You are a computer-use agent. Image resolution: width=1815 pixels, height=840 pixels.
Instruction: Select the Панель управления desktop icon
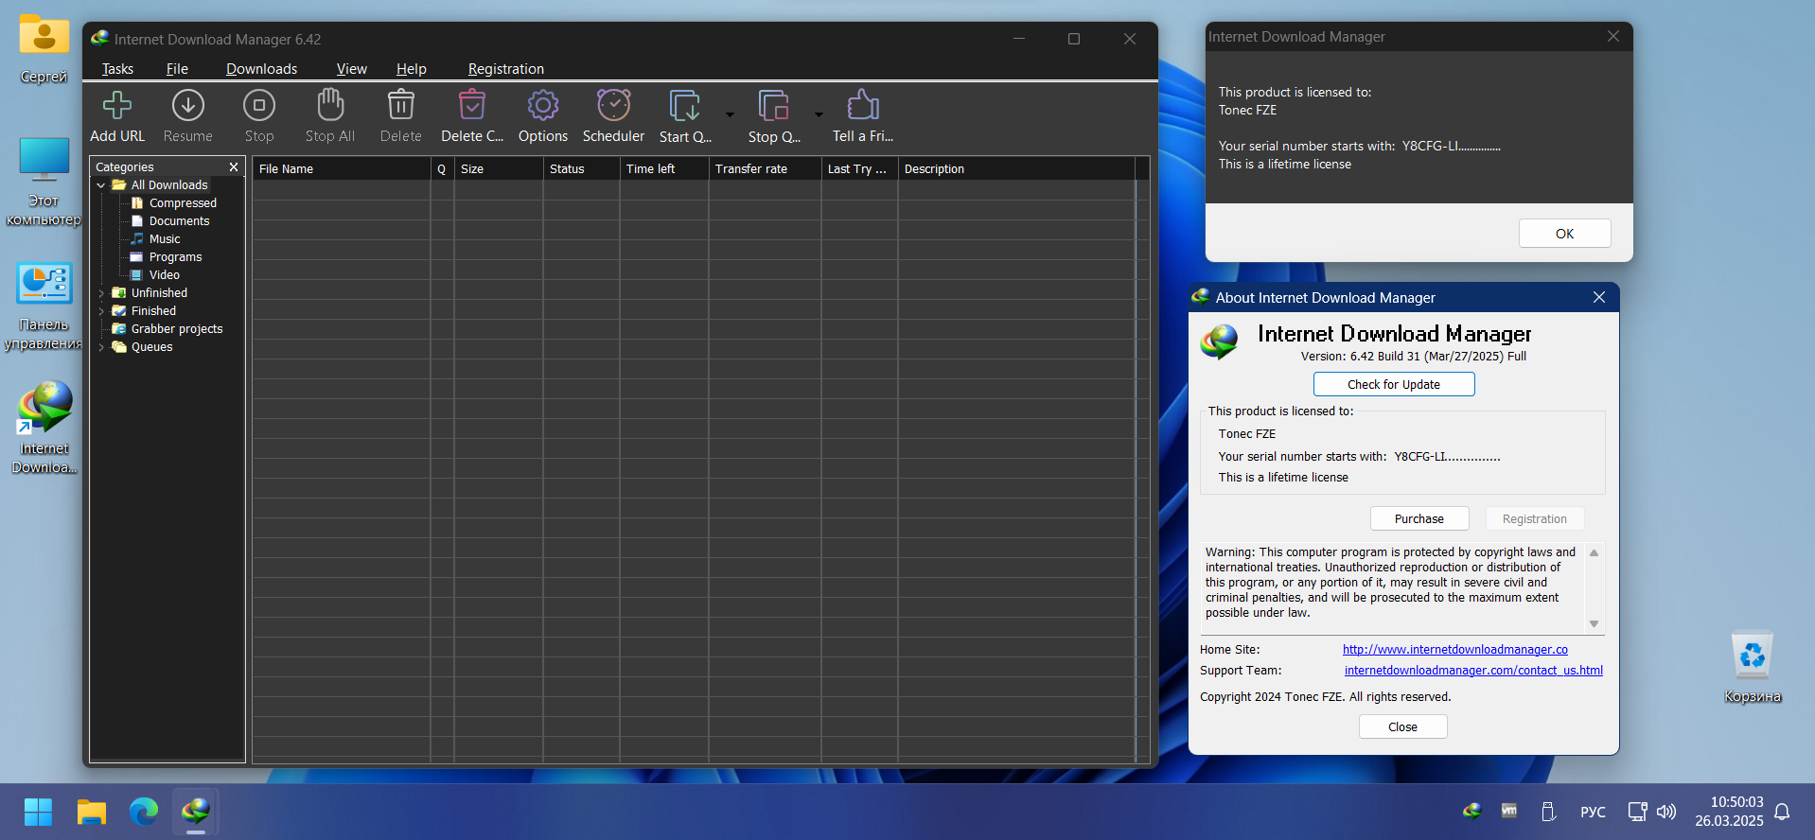[44, 307]
